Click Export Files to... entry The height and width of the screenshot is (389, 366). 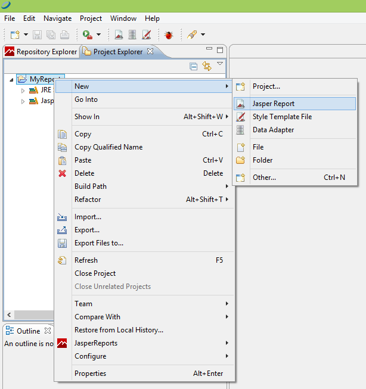[x=144, y=243]
